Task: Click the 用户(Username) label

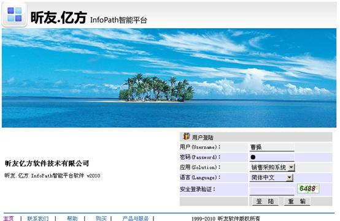Action: [x=200, y=147]
